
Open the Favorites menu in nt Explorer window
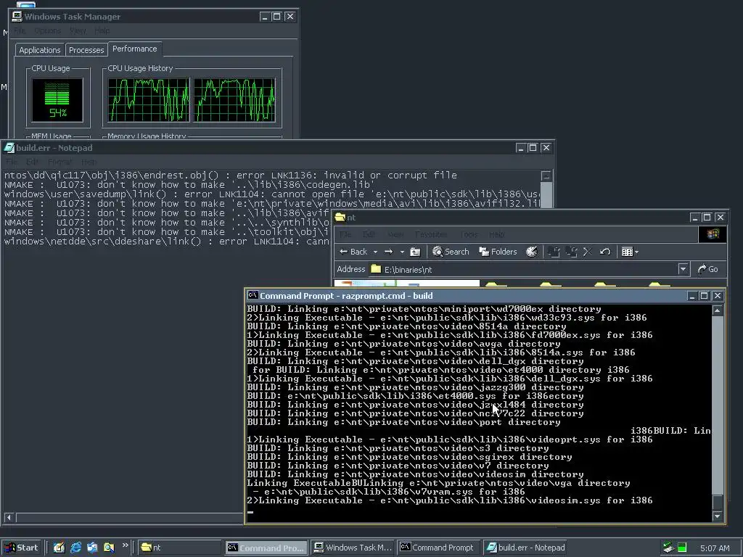(x=431, y=234)
